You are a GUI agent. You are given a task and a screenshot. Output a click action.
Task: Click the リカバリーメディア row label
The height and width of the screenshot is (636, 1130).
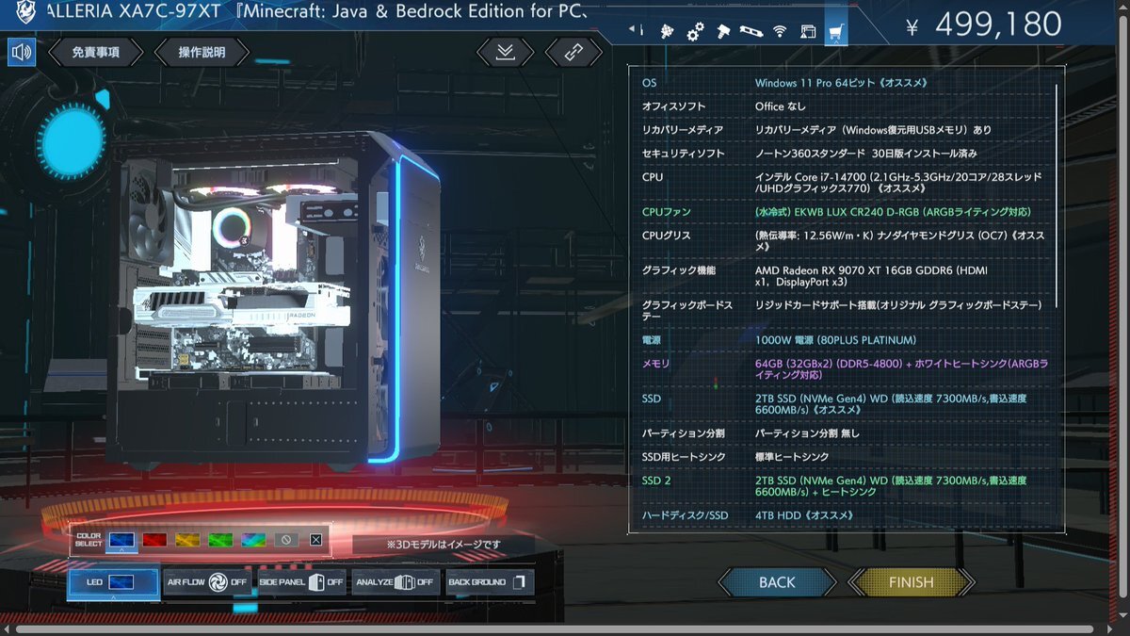[x=683, y=130]
